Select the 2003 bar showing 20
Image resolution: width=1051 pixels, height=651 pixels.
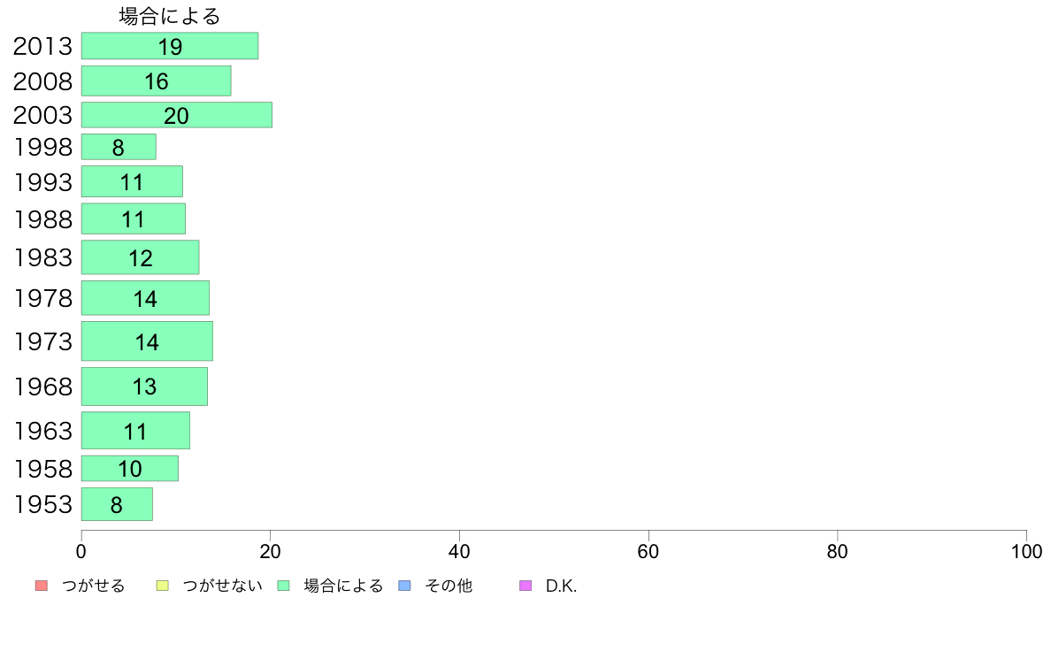(x=177, y=115)
